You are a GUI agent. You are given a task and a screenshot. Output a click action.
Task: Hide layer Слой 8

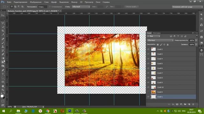point(148,78)
